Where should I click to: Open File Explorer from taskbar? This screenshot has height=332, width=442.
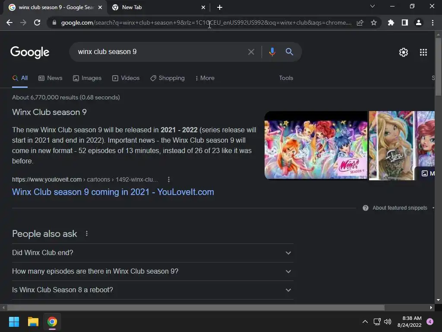point(33,322)
